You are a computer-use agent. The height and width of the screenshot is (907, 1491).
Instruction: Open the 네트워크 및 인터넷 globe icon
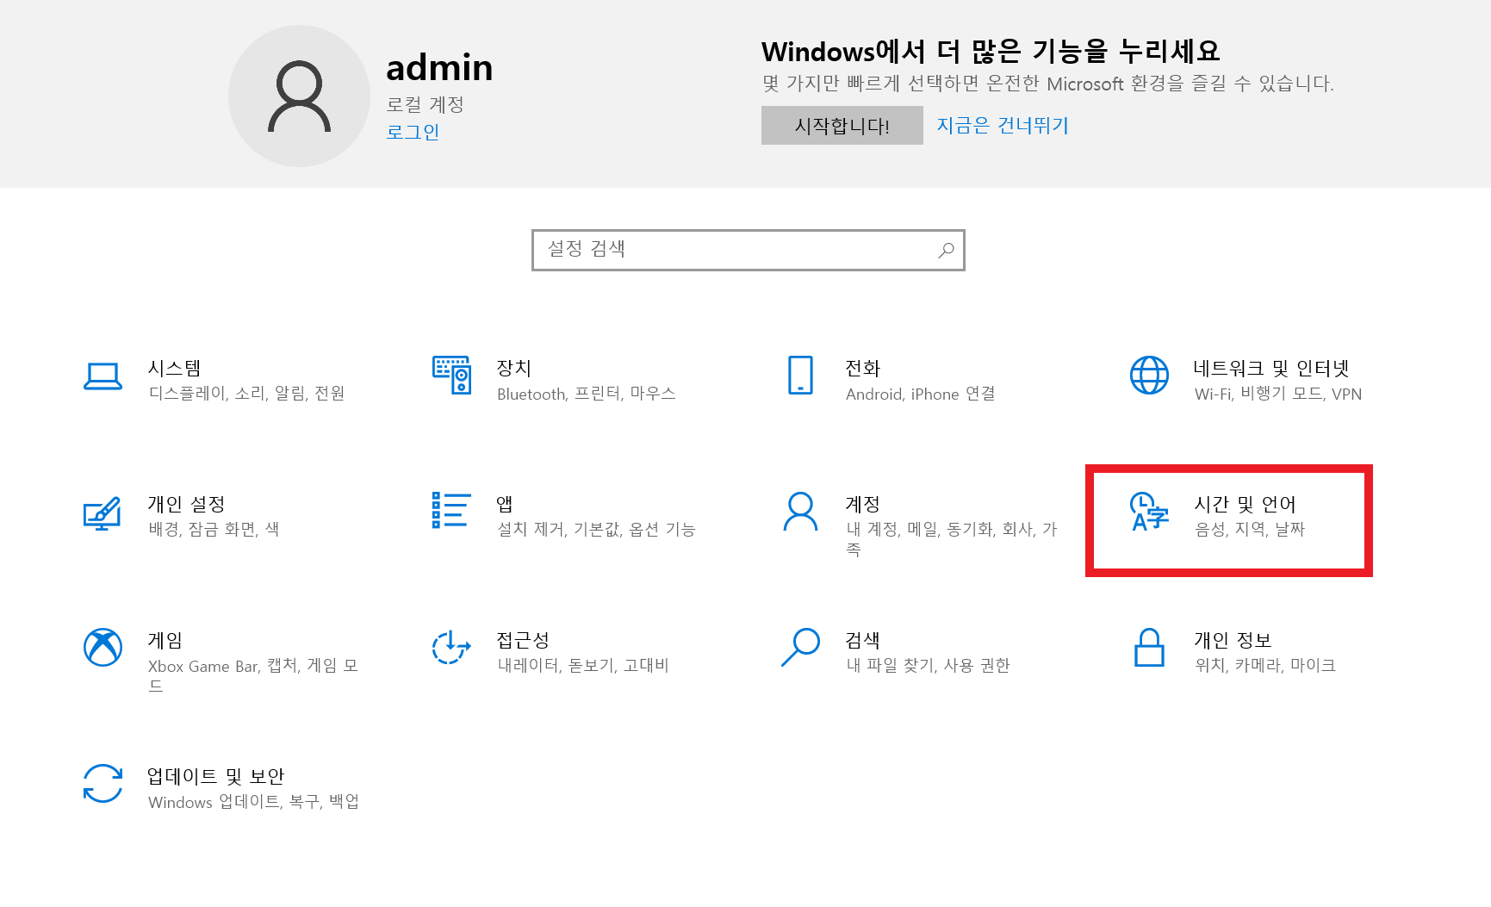click(1149, 375)
